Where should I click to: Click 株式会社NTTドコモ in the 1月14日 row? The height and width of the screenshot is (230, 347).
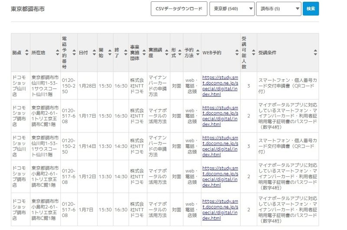[137, 146]
